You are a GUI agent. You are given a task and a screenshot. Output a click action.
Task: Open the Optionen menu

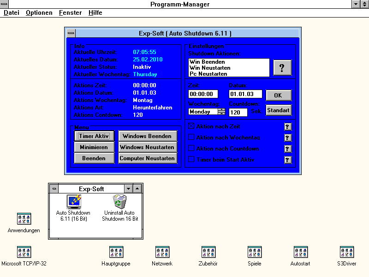pyautogui.click(x=39, y=13)
